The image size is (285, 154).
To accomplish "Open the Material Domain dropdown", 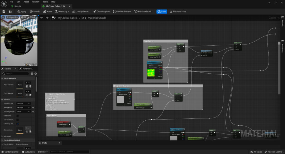I will (x=24, y=104).
